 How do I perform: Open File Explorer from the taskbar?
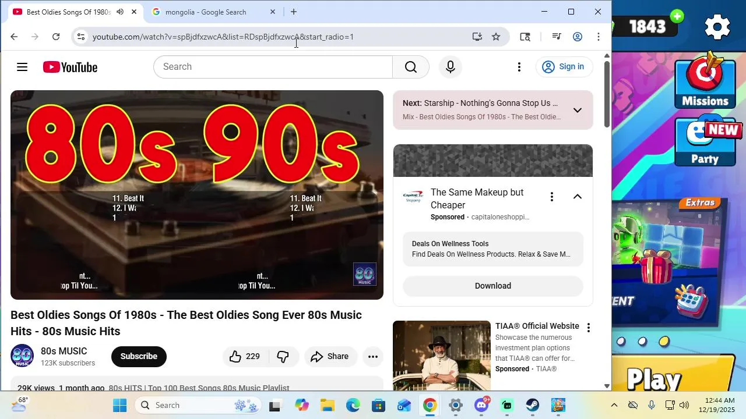(x=327, y=405)
